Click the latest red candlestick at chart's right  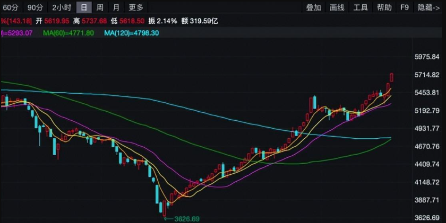click(392, 77)
